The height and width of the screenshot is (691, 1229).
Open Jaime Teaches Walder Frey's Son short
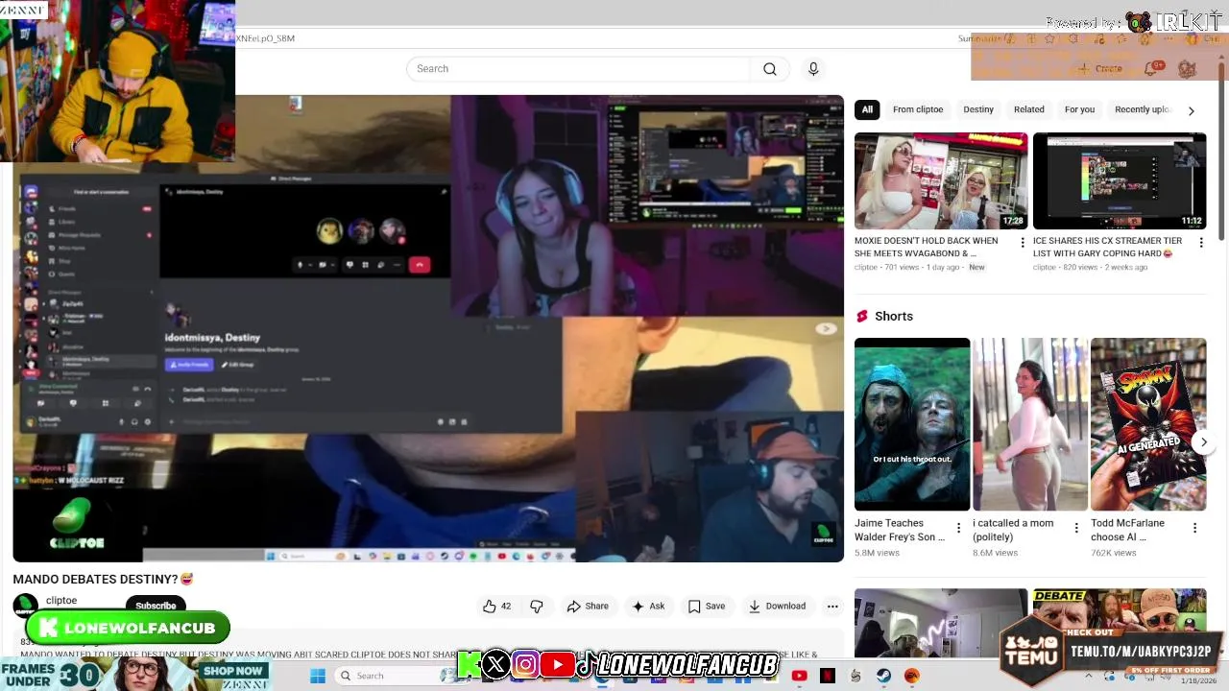(912, 424)
